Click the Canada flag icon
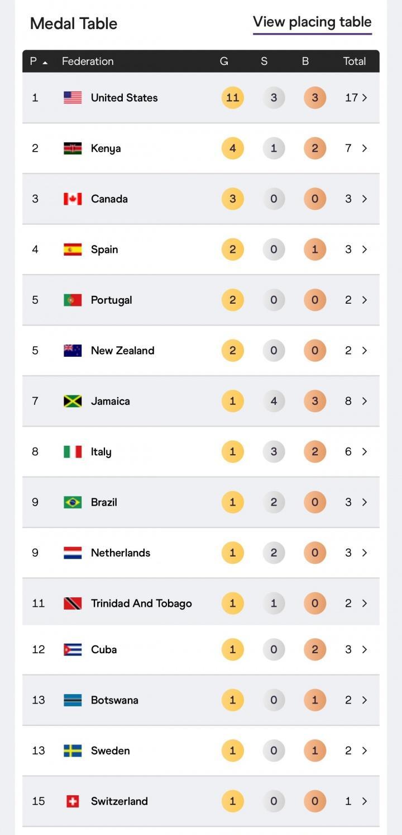 click(73, 199)
